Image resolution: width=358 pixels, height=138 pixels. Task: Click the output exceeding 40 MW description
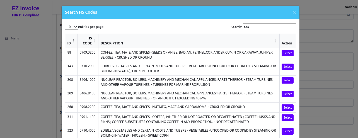pos(189,96)
